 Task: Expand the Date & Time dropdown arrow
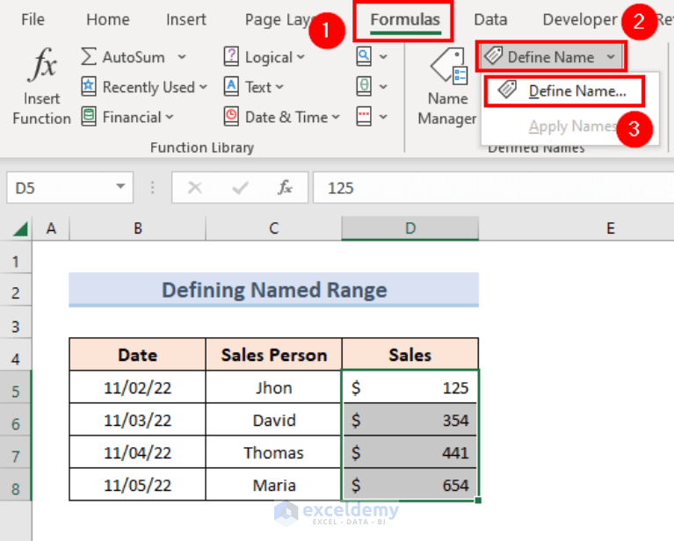click(336, 117)
